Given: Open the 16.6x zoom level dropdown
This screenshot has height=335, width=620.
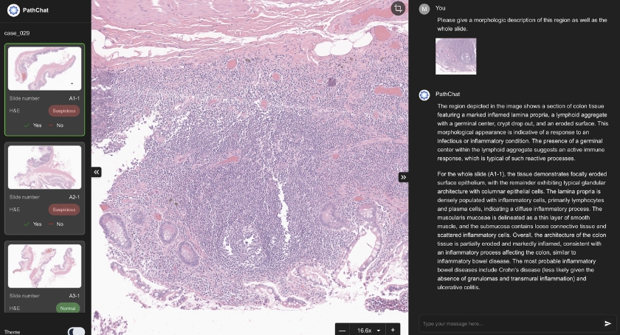Looking at the screenshot, I should tap(368, 331).
